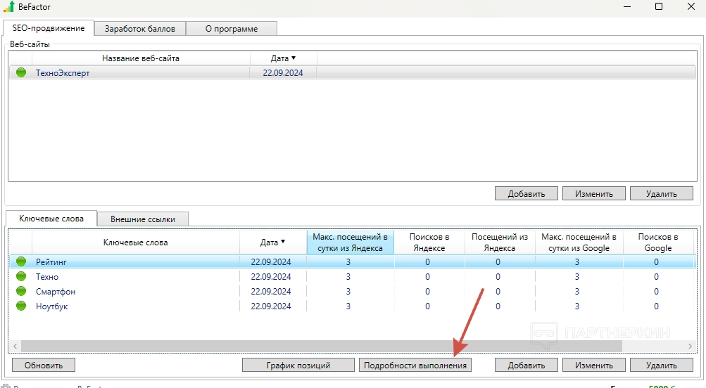Click the green status icon beside ТехноЭксперт
The image size is (706, 388).
coord(21,73)
